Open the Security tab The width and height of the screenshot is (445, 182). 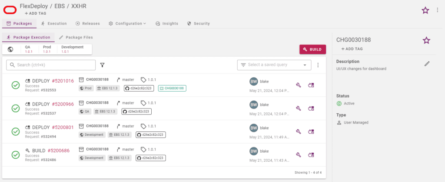click(x=198, y=23)
